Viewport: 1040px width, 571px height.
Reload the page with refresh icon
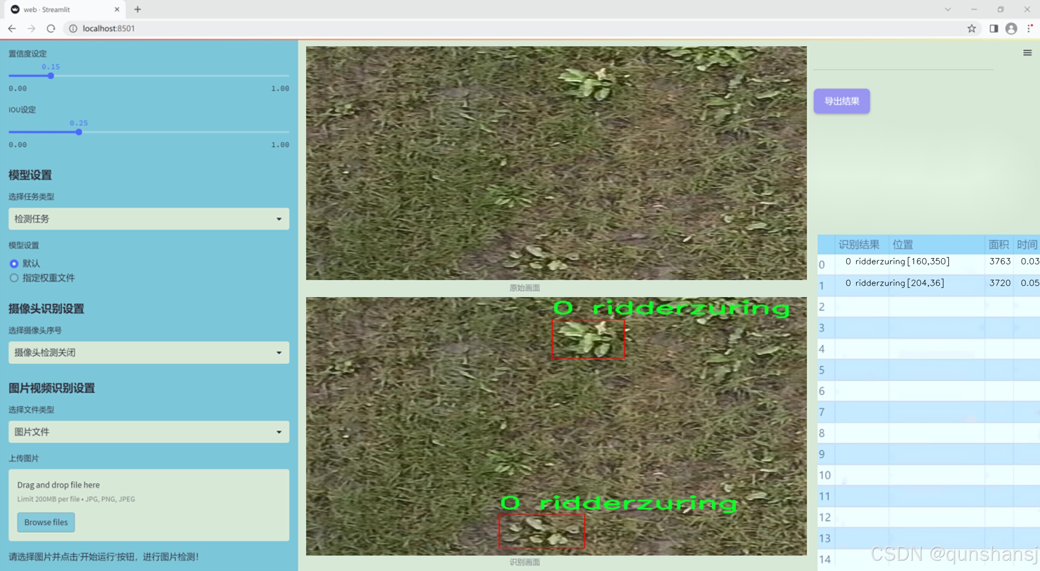[x=51, y=29]
